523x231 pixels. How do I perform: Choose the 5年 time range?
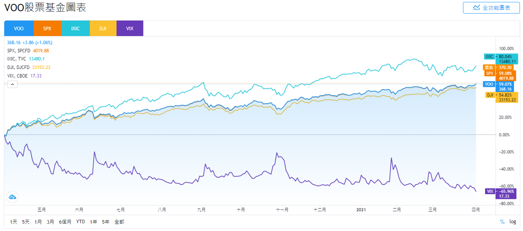tap(106, 222)
